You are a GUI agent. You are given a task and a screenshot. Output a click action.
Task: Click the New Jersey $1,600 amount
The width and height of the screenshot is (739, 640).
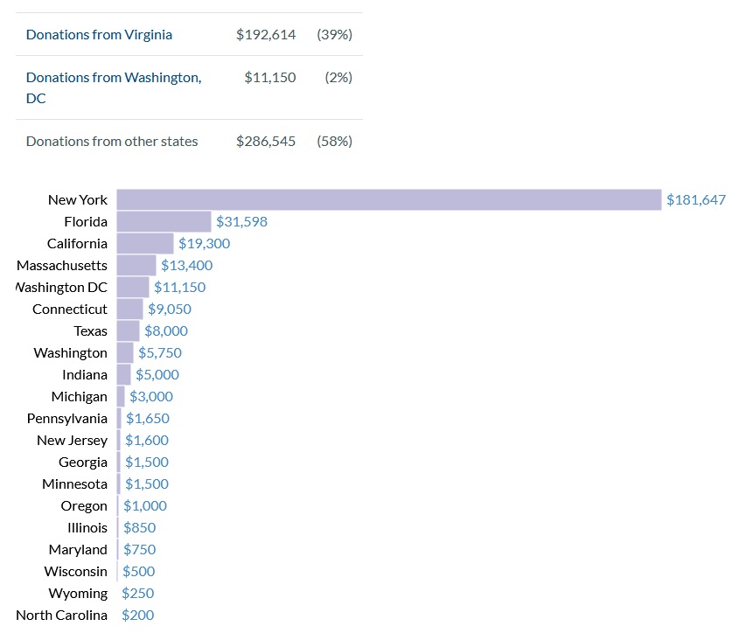(x=146, y=441)
